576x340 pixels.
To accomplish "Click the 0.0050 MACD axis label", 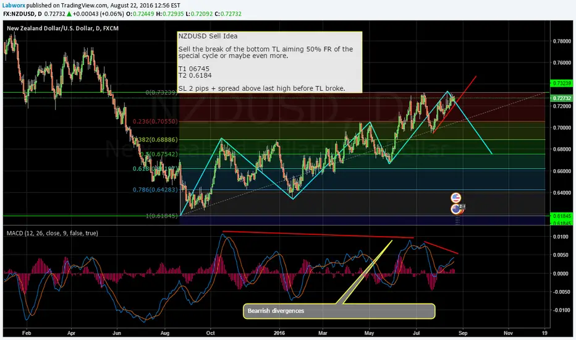I will point(562,255).
